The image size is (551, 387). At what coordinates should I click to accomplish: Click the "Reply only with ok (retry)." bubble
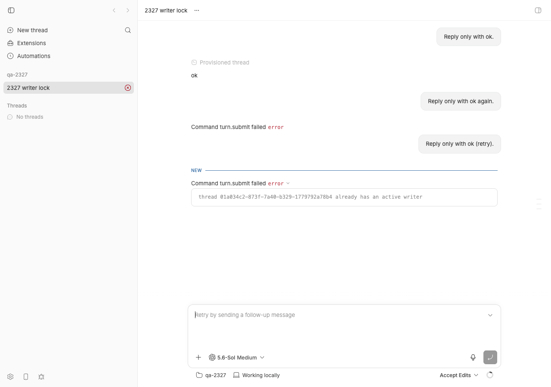pos(460,144)
